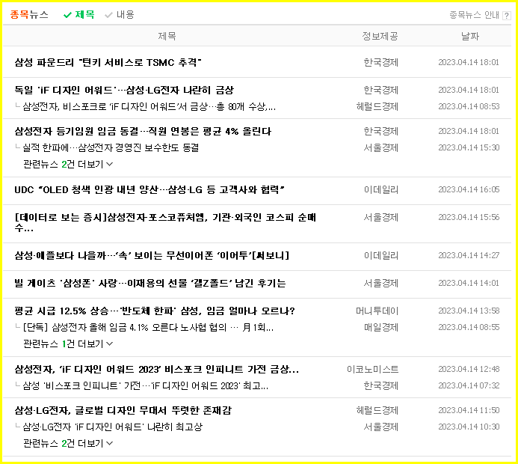This screenshot has height=464, width=518.
Task: Click date 2023.04.14 07:32
Action: 469,385
